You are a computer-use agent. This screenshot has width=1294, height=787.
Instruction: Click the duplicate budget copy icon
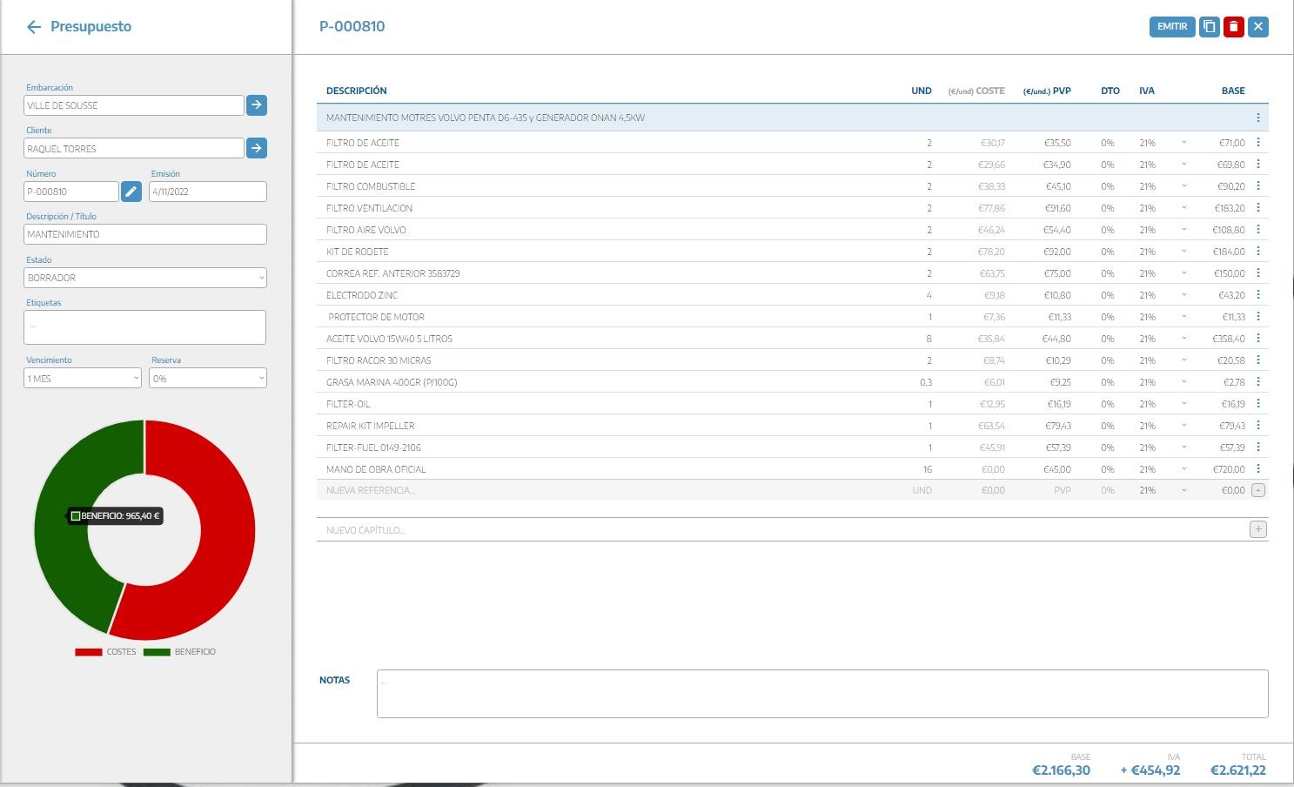point(1209,27)
